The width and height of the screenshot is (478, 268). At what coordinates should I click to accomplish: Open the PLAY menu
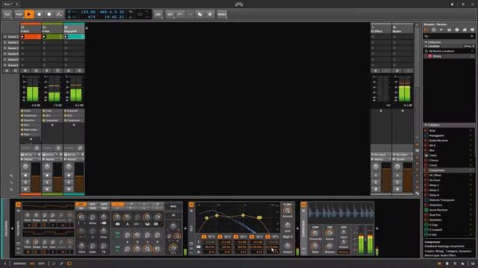(19, 14)
